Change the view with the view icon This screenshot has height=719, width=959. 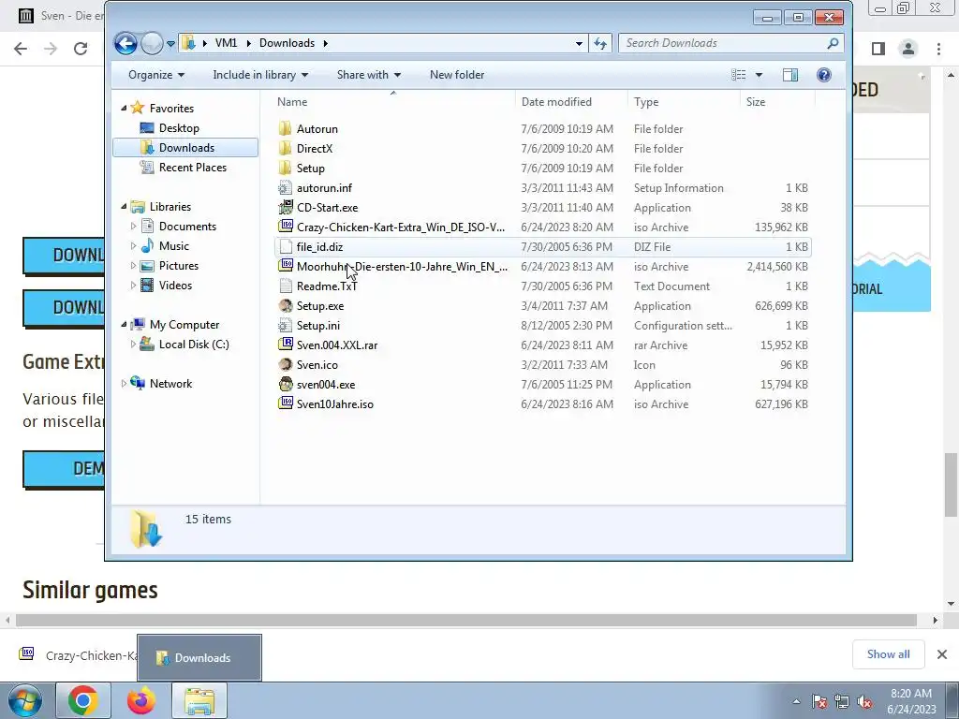739,75
